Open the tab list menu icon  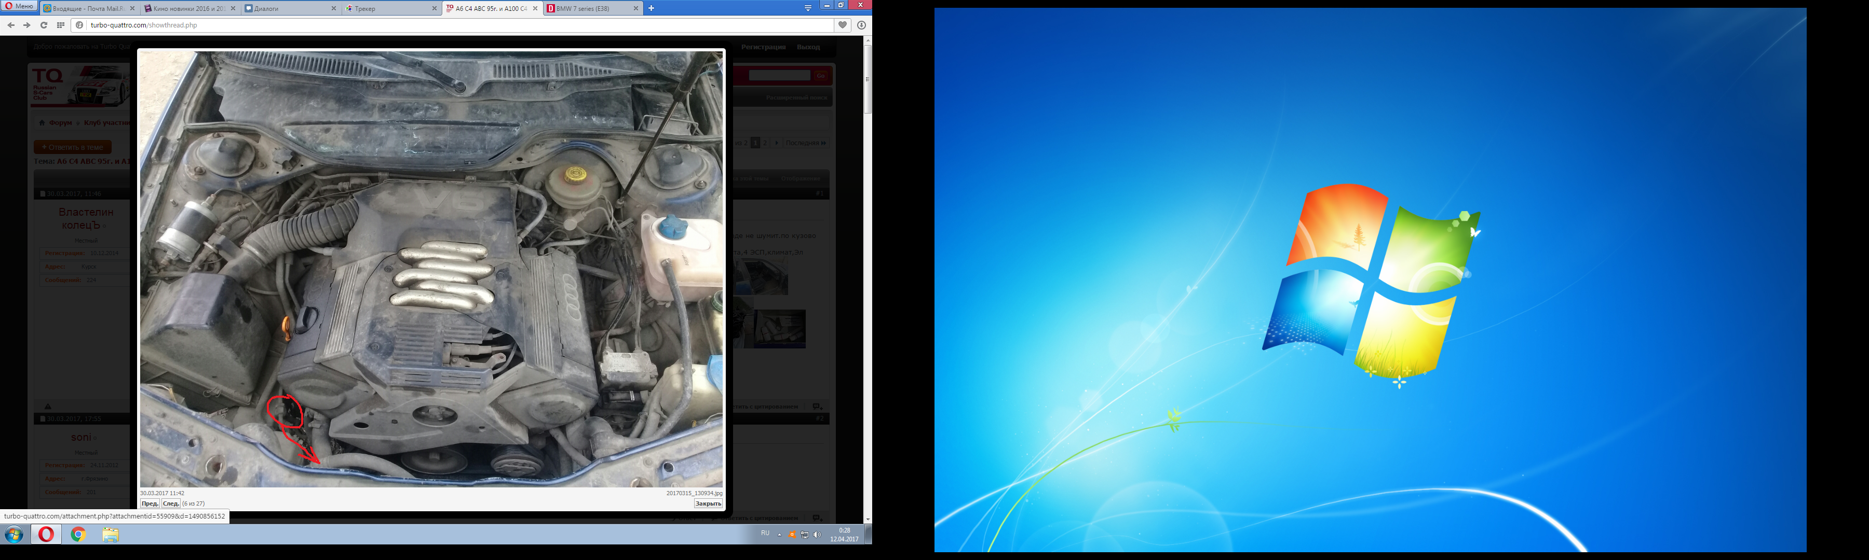pos(807,8)
